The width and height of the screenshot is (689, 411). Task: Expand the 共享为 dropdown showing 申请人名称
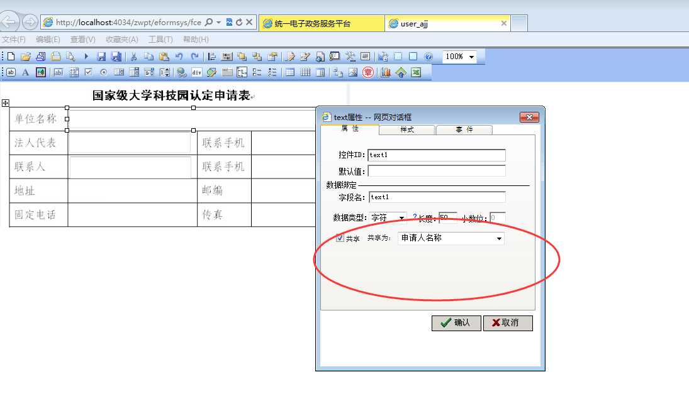(x=499, y=238)
